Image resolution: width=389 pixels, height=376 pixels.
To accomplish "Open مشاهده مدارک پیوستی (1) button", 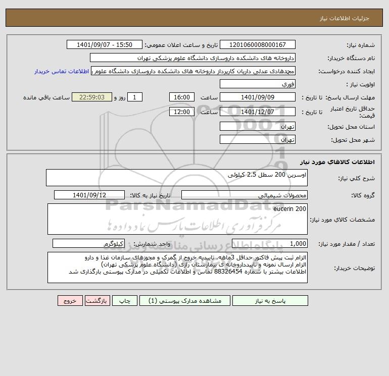I will click(184, 301).
